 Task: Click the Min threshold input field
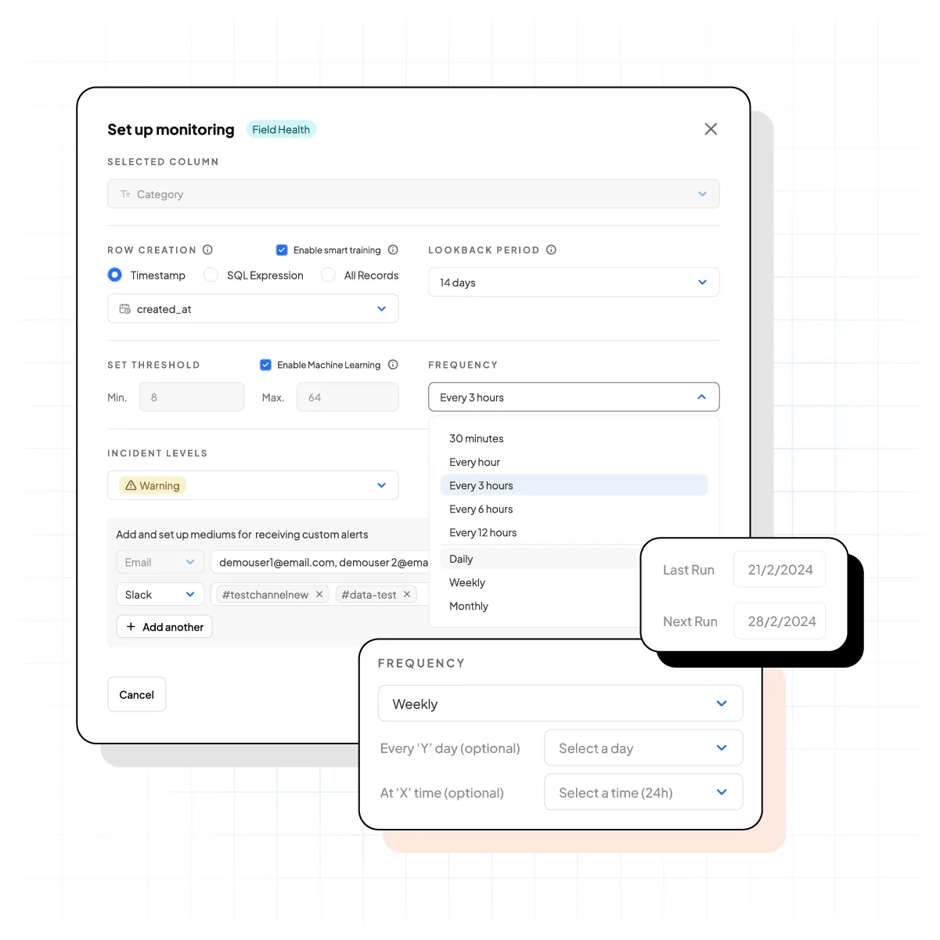191,397
